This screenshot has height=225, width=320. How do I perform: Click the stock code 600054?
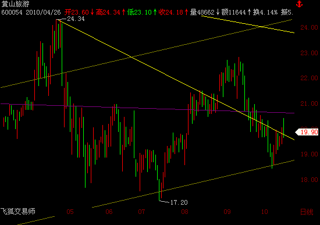(x=12, y=12)
